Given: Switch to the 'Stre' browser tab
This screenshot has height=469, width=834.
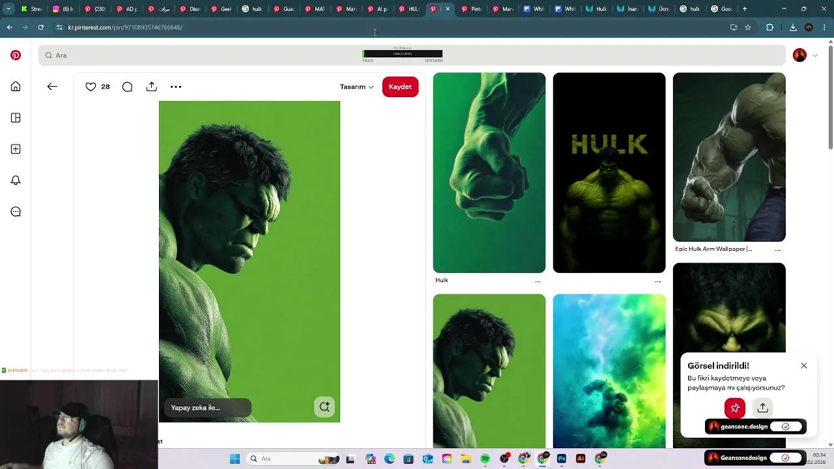Looking at the screenshot, I should 31,9.
